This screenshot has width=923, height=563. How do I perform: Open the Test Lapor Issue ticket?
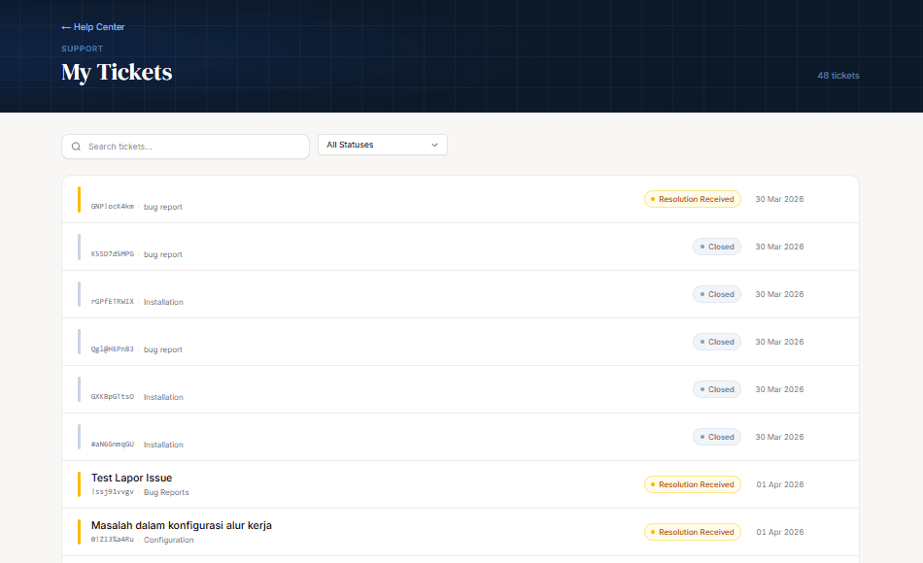coord(131,478)
